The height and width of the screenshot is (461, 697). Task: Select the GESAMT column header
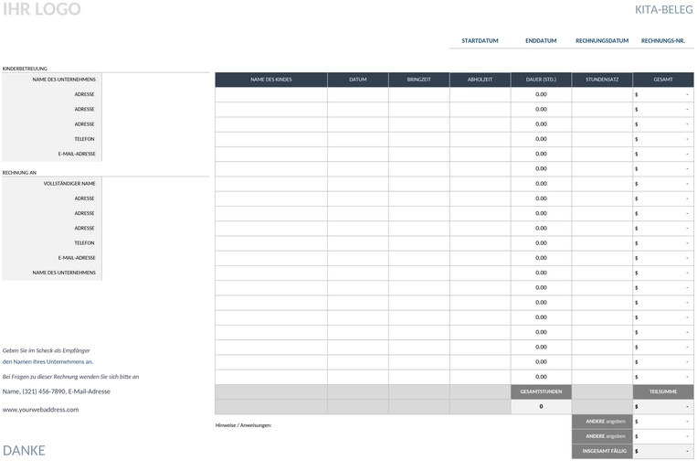663,80
